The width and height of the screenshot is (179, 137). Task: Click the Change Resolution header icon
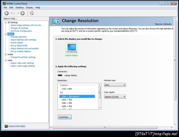point(56,21)
